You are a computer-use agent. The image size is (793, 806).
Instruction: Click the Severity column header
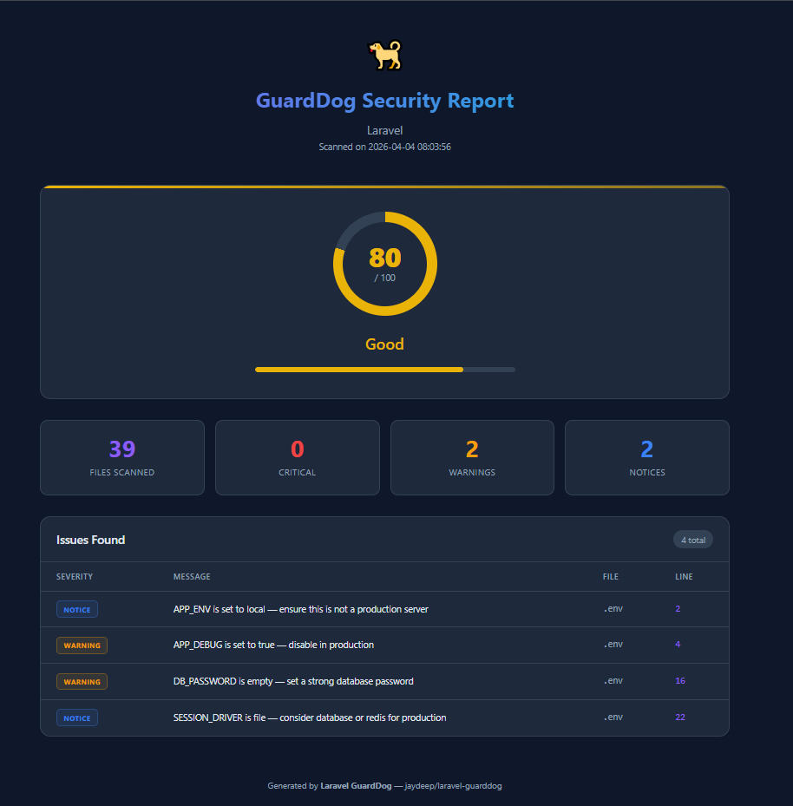[x=75, y=577]
